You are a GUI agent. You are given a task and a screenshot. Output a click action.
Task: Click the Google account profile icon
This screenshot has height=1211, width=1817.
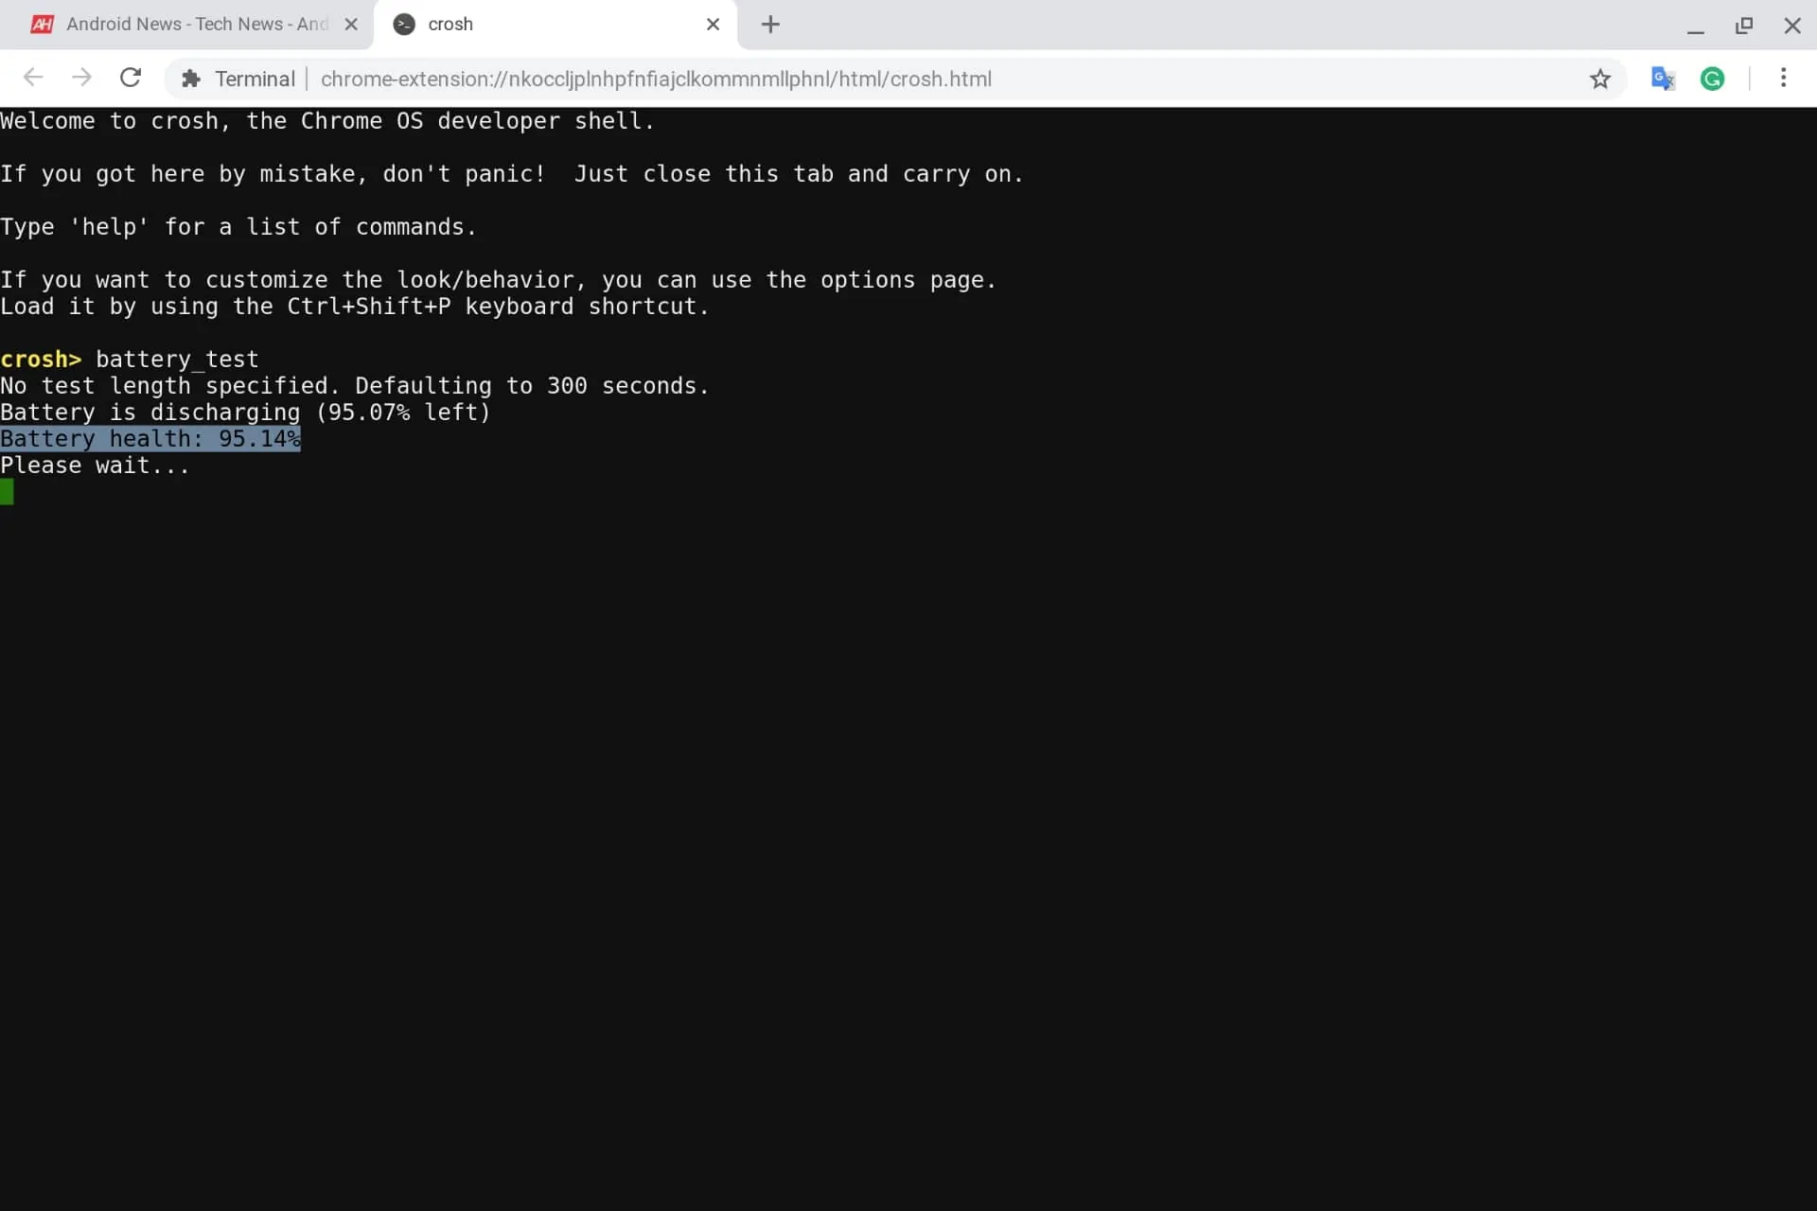click(1713, 79)
